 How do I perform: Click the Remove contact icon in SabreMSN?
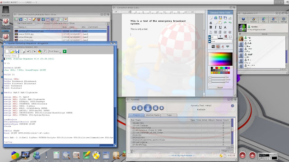(274, 19)
